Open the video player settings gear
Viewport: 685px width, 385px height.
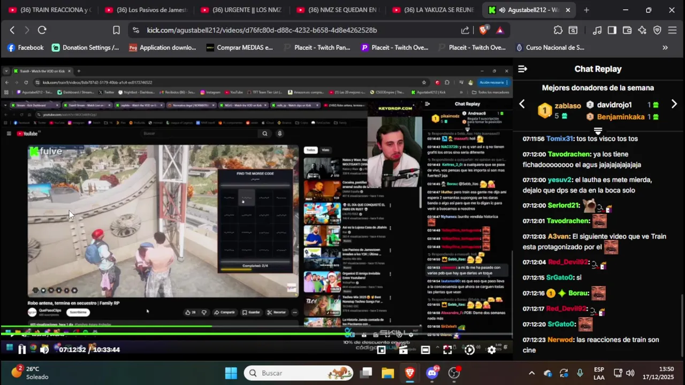click(491, 350)
